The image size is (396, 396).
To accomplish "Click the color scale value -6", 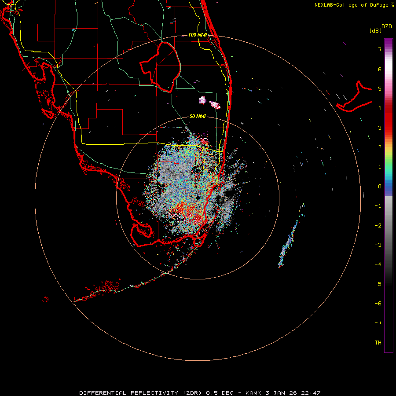I will pos(378,304).
